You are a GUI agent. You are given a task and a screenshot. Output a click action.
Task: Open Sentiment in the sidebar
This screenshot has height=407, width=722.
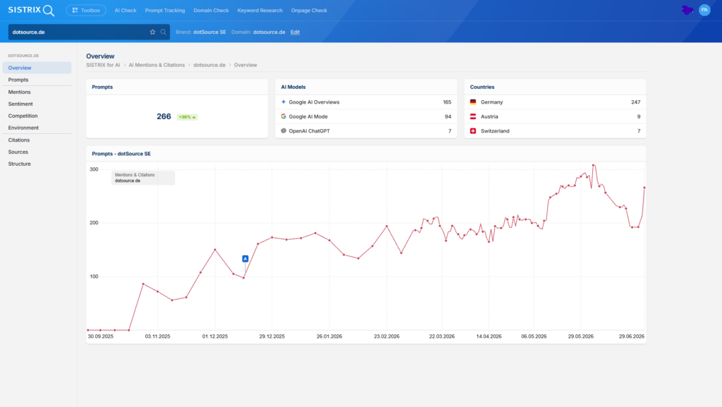pyautogui.click(x=20, y=104)
